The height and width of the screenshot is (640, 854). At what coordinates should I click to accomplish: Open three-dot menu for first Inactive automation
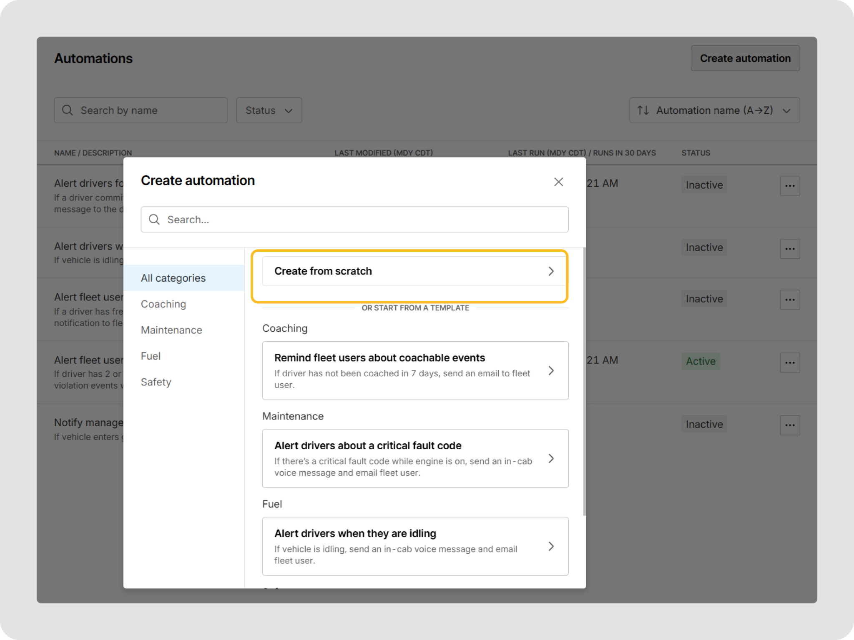pos(789,186)
